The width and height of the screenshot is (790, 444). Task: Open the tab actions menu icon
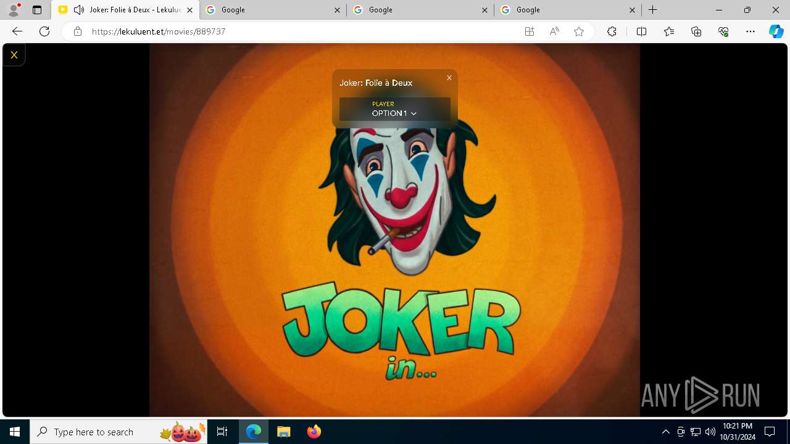[x=37, y=10]
